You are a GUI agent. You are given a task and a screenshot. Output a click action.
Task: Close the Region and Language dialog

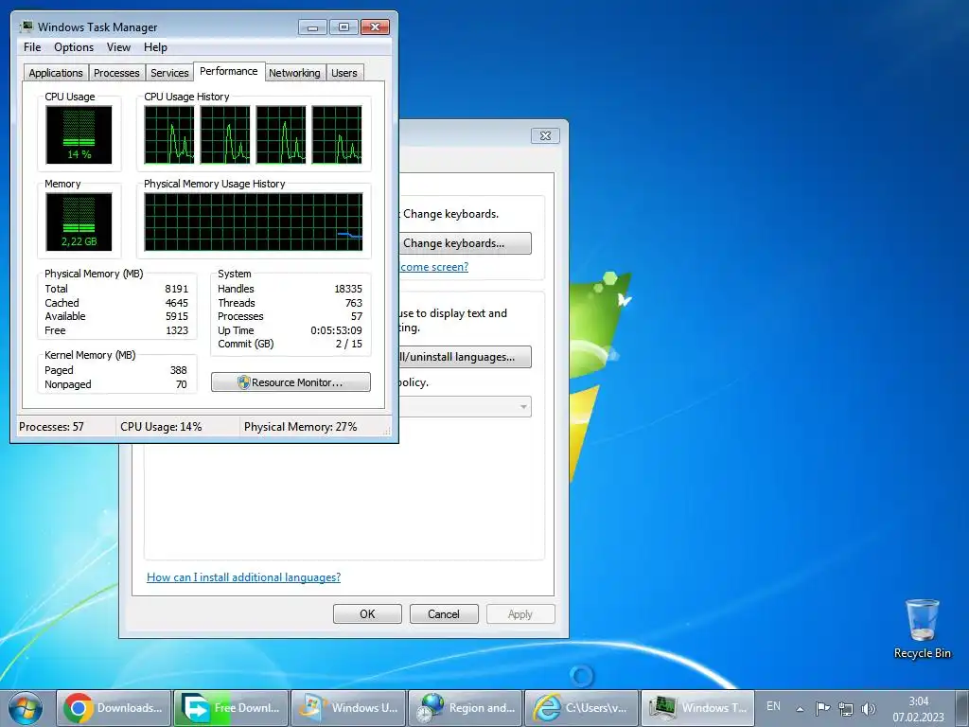click(x=545, y=135)
